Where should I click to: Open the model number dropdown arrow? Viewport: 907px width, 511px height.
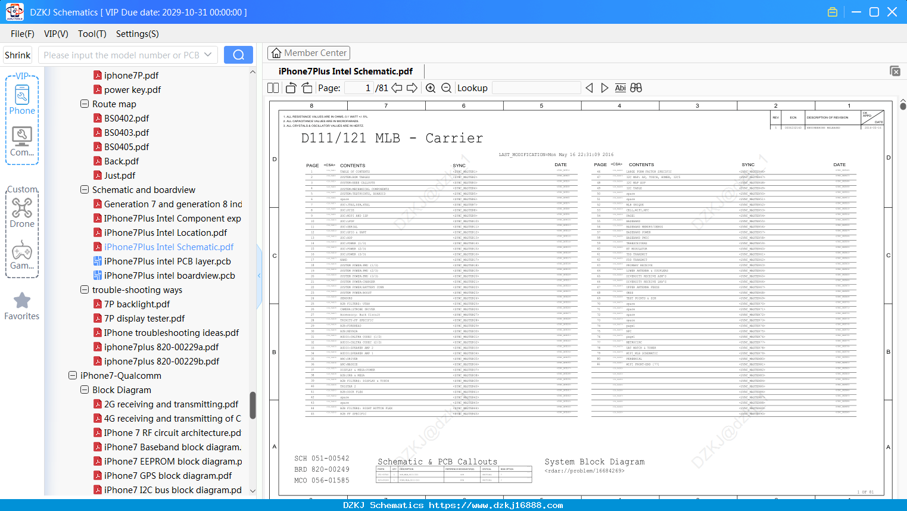pos(208,55)
